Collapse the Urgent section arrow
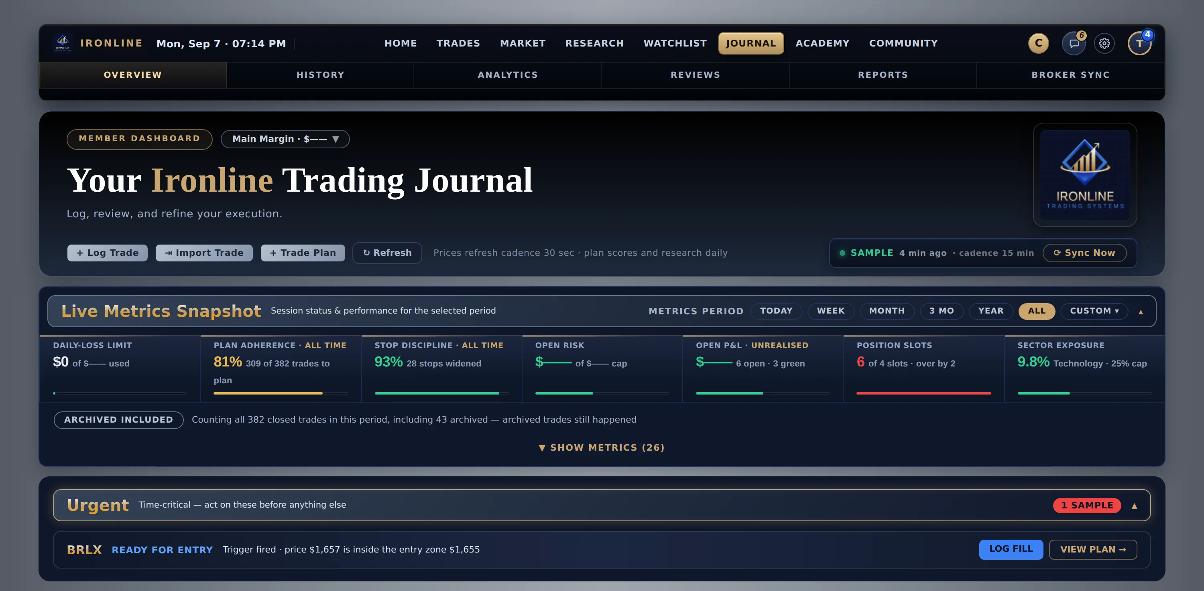This screenshot has width=1204, height=591. coord(1134,506)
